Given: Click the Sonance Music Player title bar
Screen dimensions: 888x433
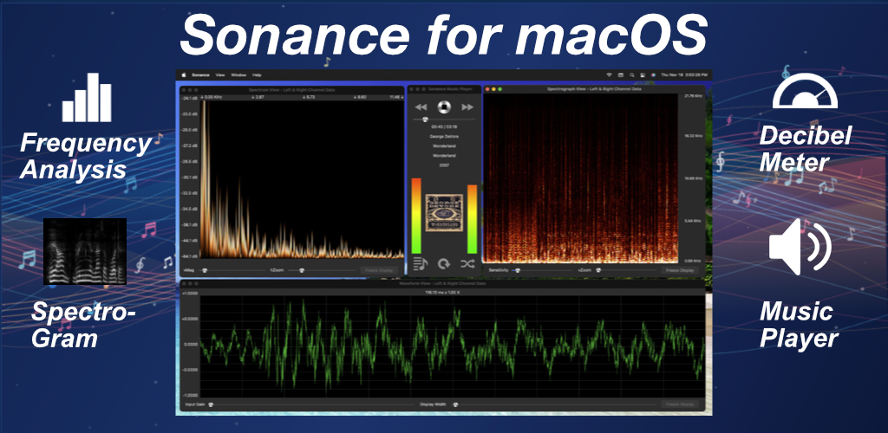Looking at the screenshot, I should point(444,89).
